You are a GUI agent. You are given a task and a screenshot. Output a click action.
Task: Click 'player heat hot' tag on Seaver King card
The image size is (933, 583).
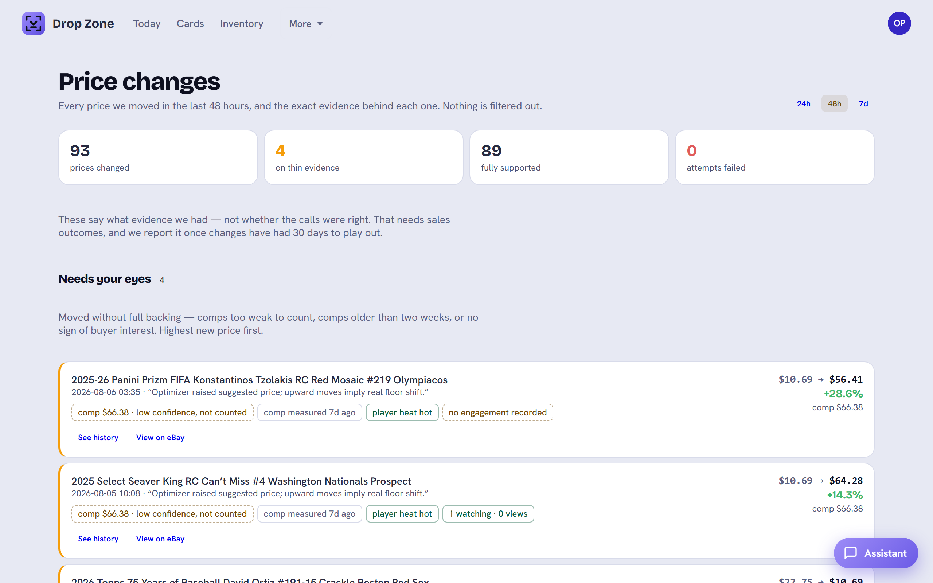pos(402,514)
